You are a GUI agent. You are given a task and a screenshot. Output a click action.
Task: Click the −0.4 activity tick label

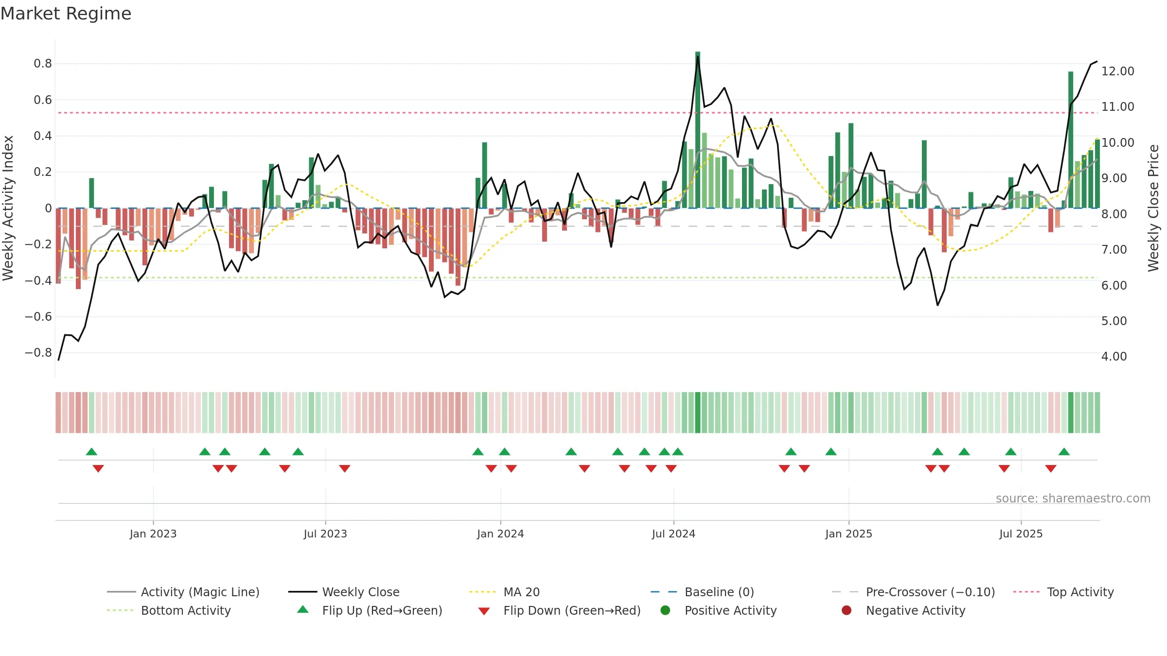pos(38,280)
